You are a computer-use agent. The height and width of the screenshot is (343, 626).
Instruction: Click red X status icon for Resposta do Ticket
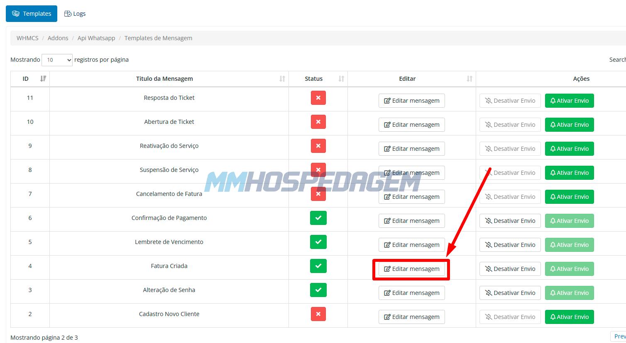(x=318, y=98)
